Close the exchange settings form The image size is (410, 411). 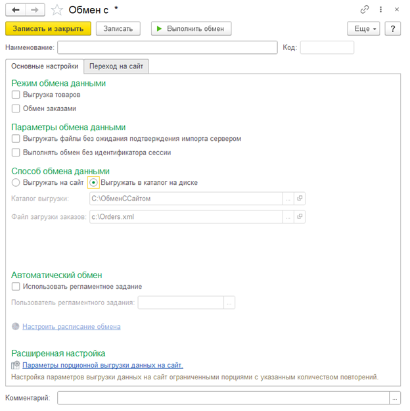396,10
